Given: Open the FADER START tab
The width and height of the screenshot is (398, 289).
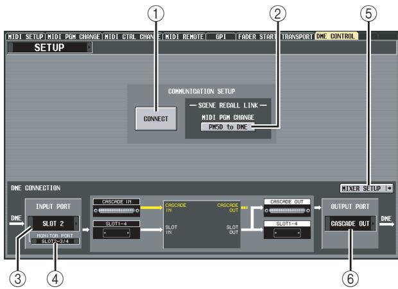Looking at the screenshot, I should point(257,37).
